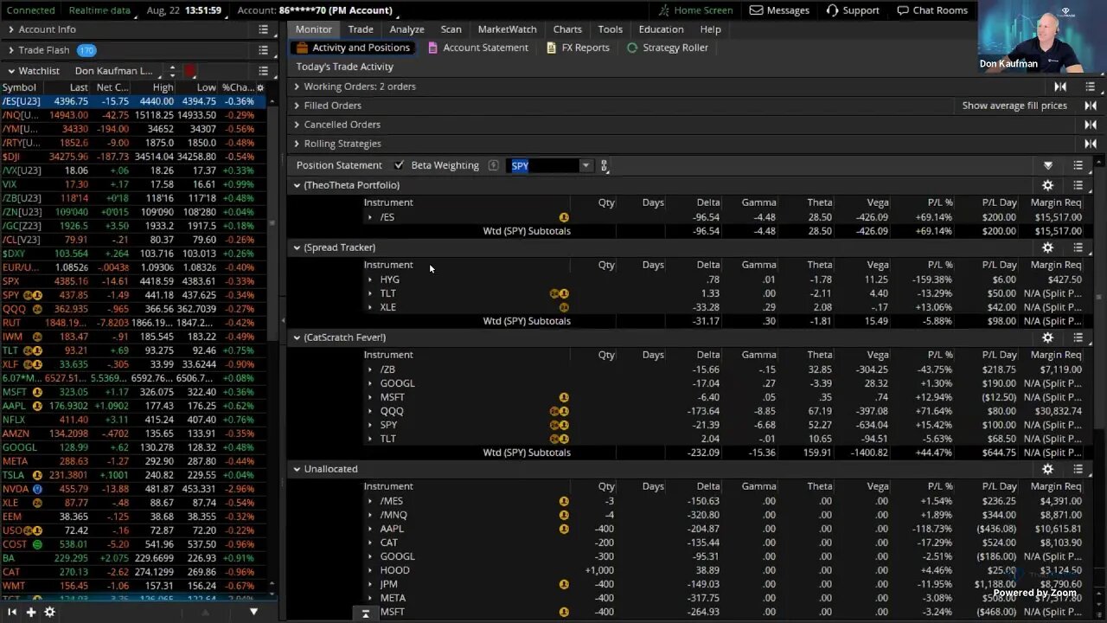Open the Working Orders list menu icon
This screenshot has width=1107, height=623.
[1090, 87]
